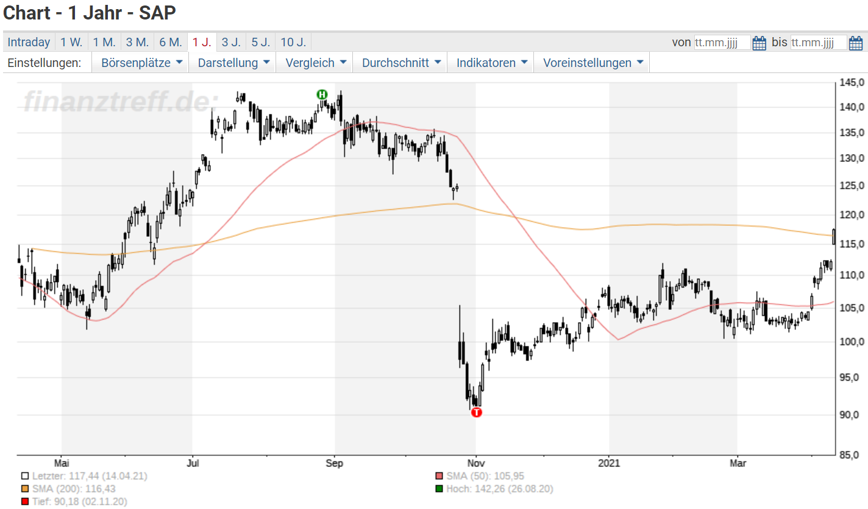Image resolution: width=868 pixels, height=509 pixels.
Task: Expand the Durchschnitt dropdown
Action: (x=400, y=63)
